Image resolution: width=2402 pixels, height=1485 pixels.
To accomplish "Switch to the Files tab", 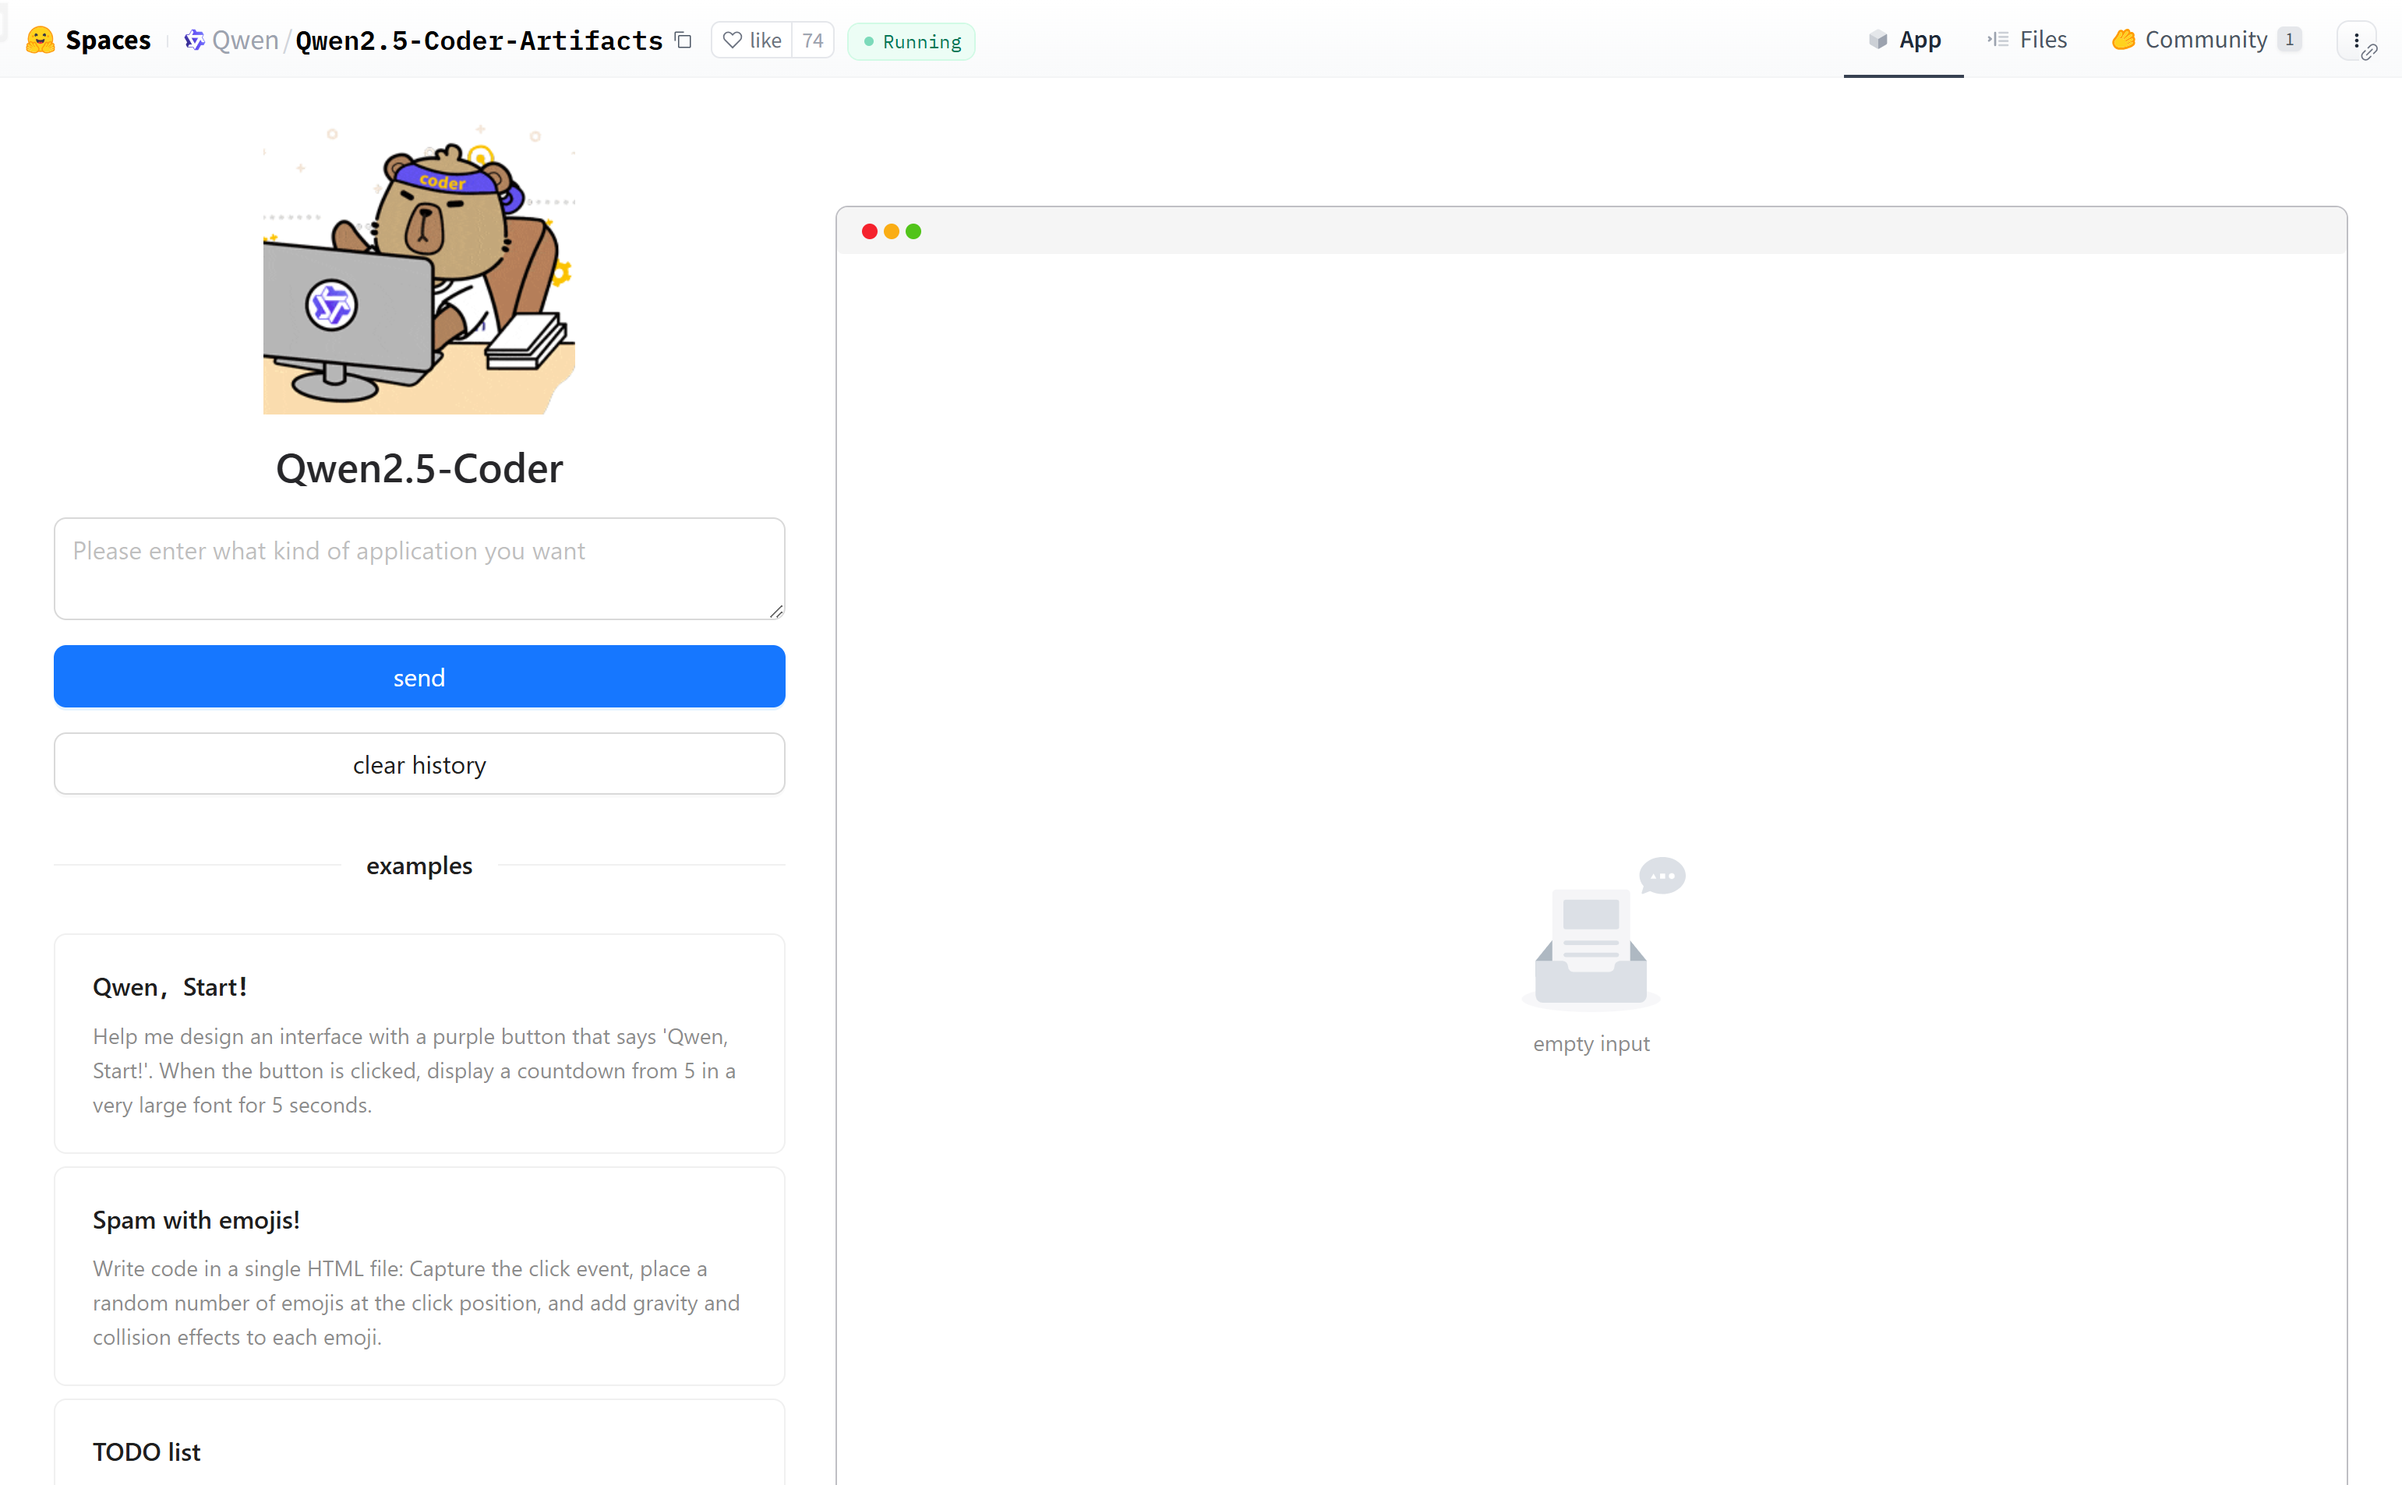I will 2028,41.
